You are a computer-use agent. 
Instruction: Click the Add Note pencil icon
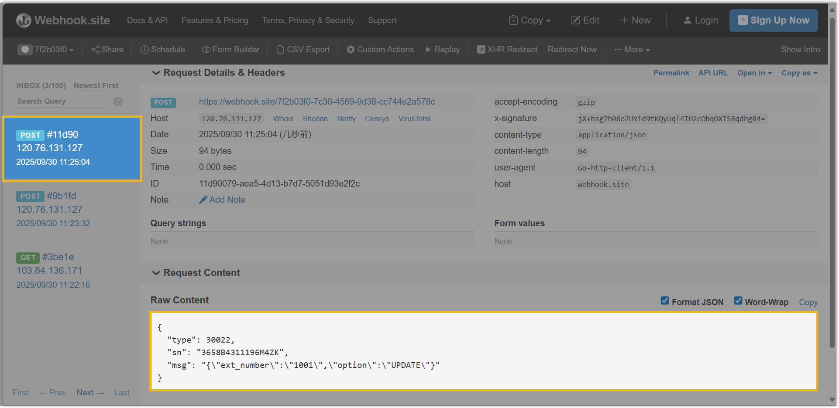(203, 200)
